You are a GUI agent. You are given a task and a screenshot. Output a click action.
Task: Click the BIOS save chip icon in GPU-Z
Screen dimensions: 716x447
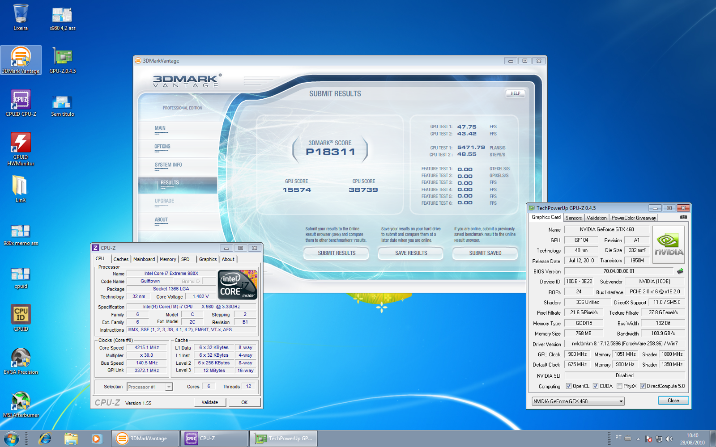pos(680,271)
